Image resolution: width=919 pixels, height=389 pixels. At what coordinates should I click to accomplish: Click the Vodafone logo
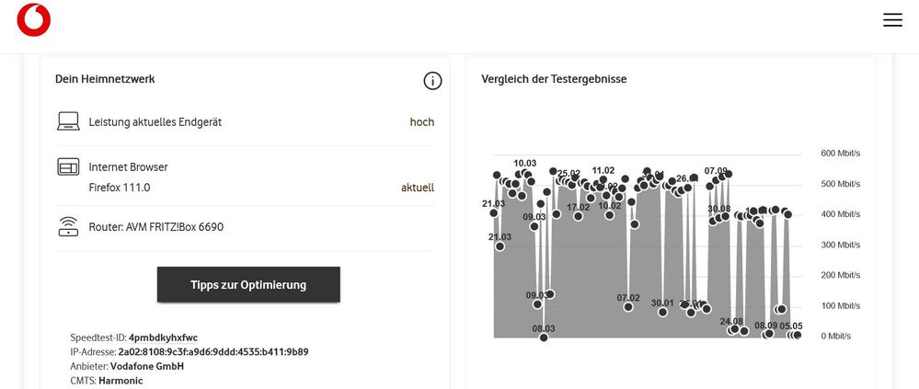pyautogui.click(x=34, y=20)
